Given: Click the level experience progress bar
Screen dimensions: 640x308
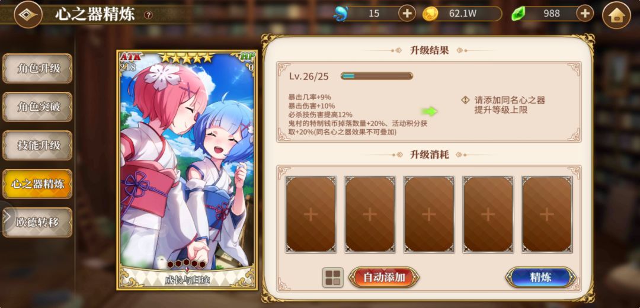Looking at the screenshot, I should coord(377,76).
